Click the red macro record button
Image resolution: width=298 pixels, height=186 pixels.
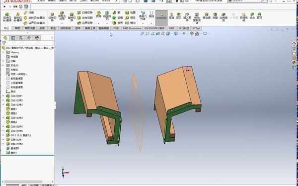[15, 6]
